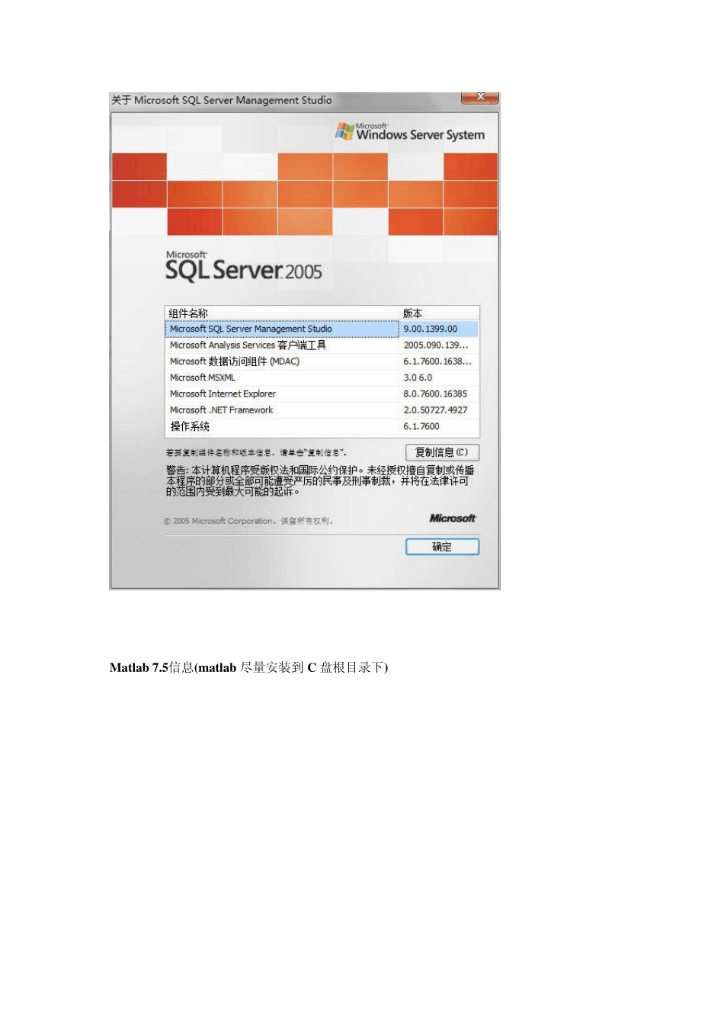Click version value 3.0 6.0

tap(418, 378)
